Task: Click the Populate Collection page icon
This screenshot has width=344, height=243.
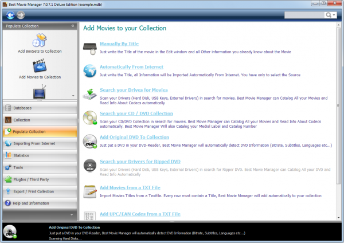Action: [7, 132]
